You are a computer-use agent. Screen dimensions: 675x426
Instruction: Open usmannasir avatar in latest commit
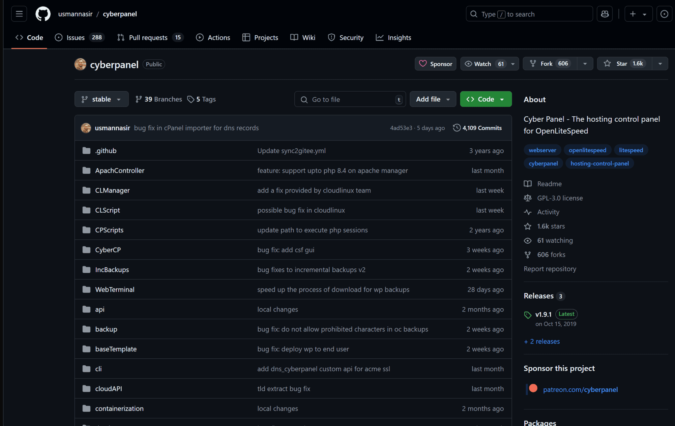click(x=86, y=128)
